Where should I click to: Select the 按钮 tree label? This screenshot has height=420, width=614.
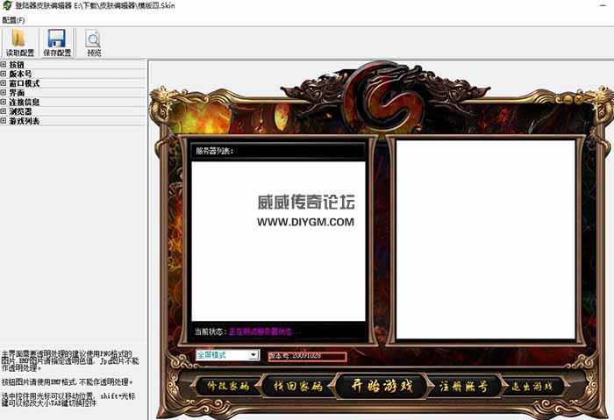(17, 65)
